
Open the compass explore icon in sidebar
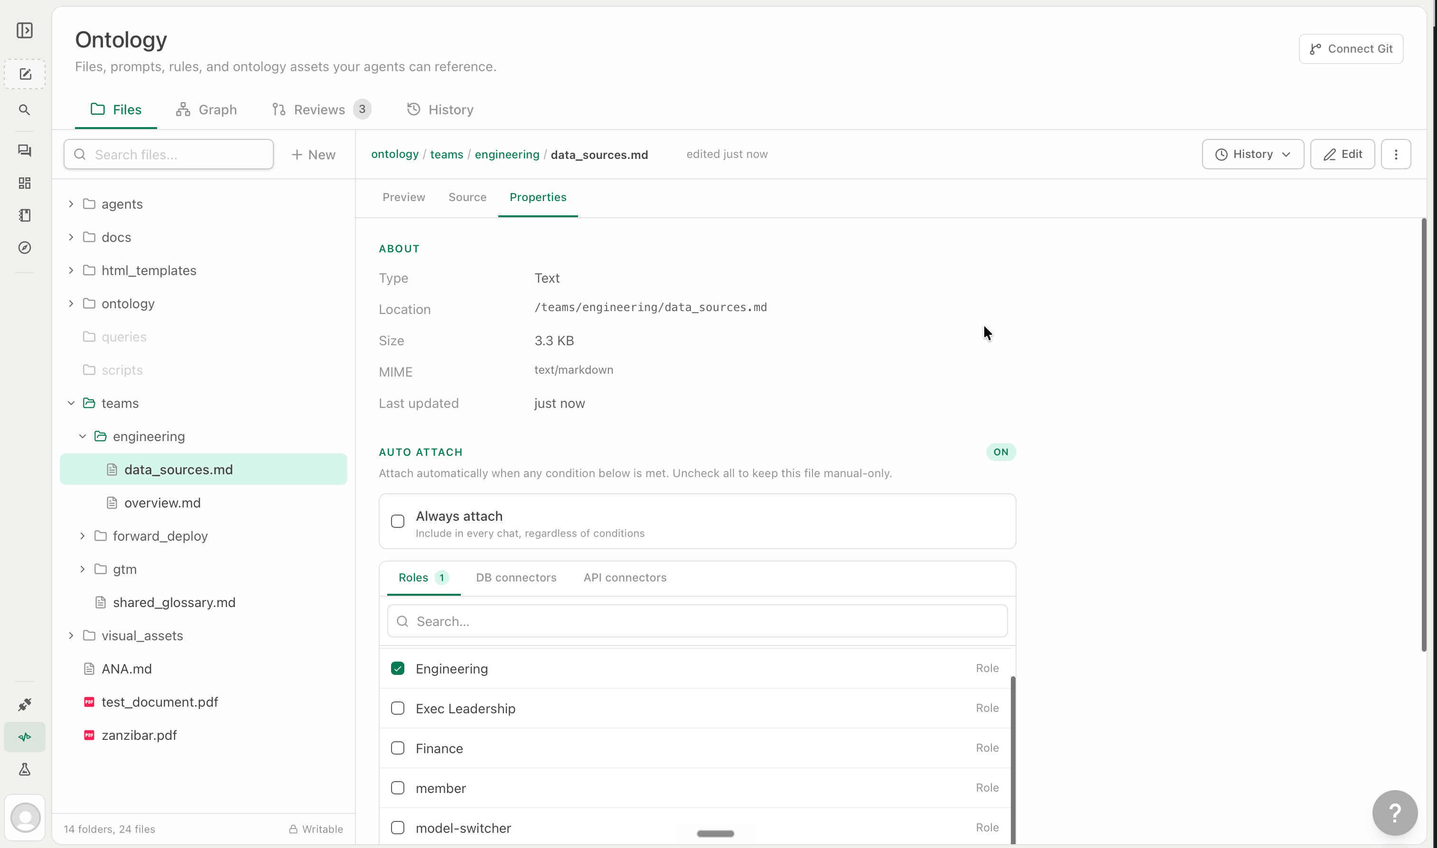(x=25, y=248)
